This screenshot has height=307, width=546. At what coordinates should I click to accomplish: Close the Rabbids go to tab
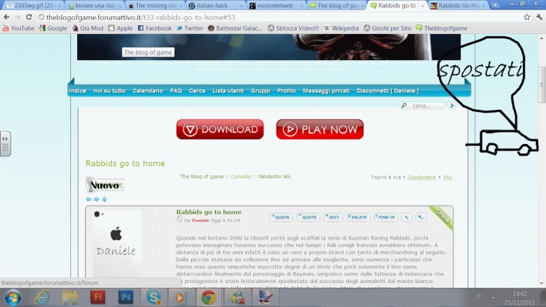(422, 5)
